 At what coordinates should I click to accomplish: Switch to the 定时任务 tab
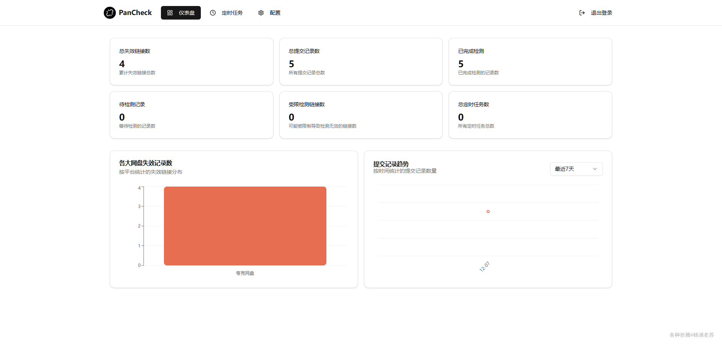point(226,13)
